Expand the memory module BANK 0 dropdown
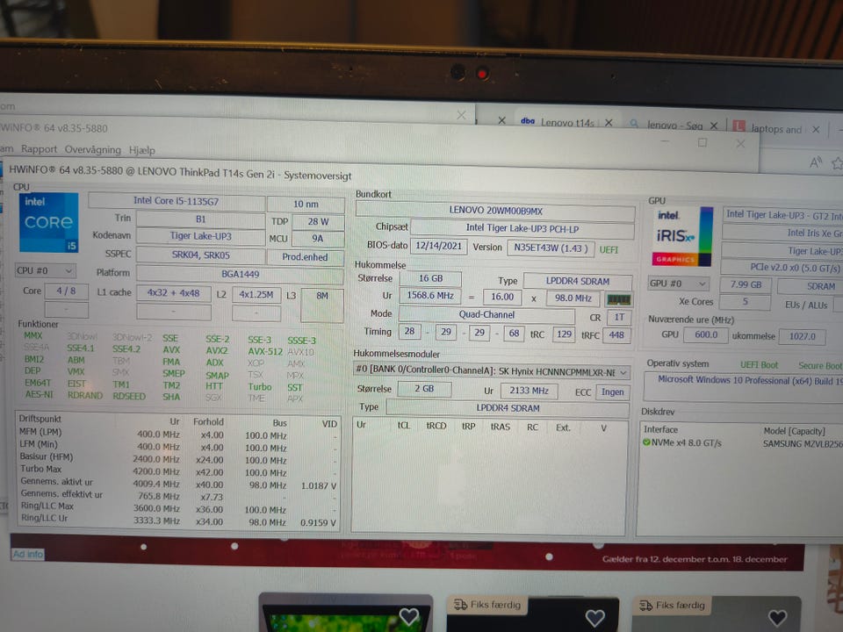The image size is (843, 632). (492, 372)
